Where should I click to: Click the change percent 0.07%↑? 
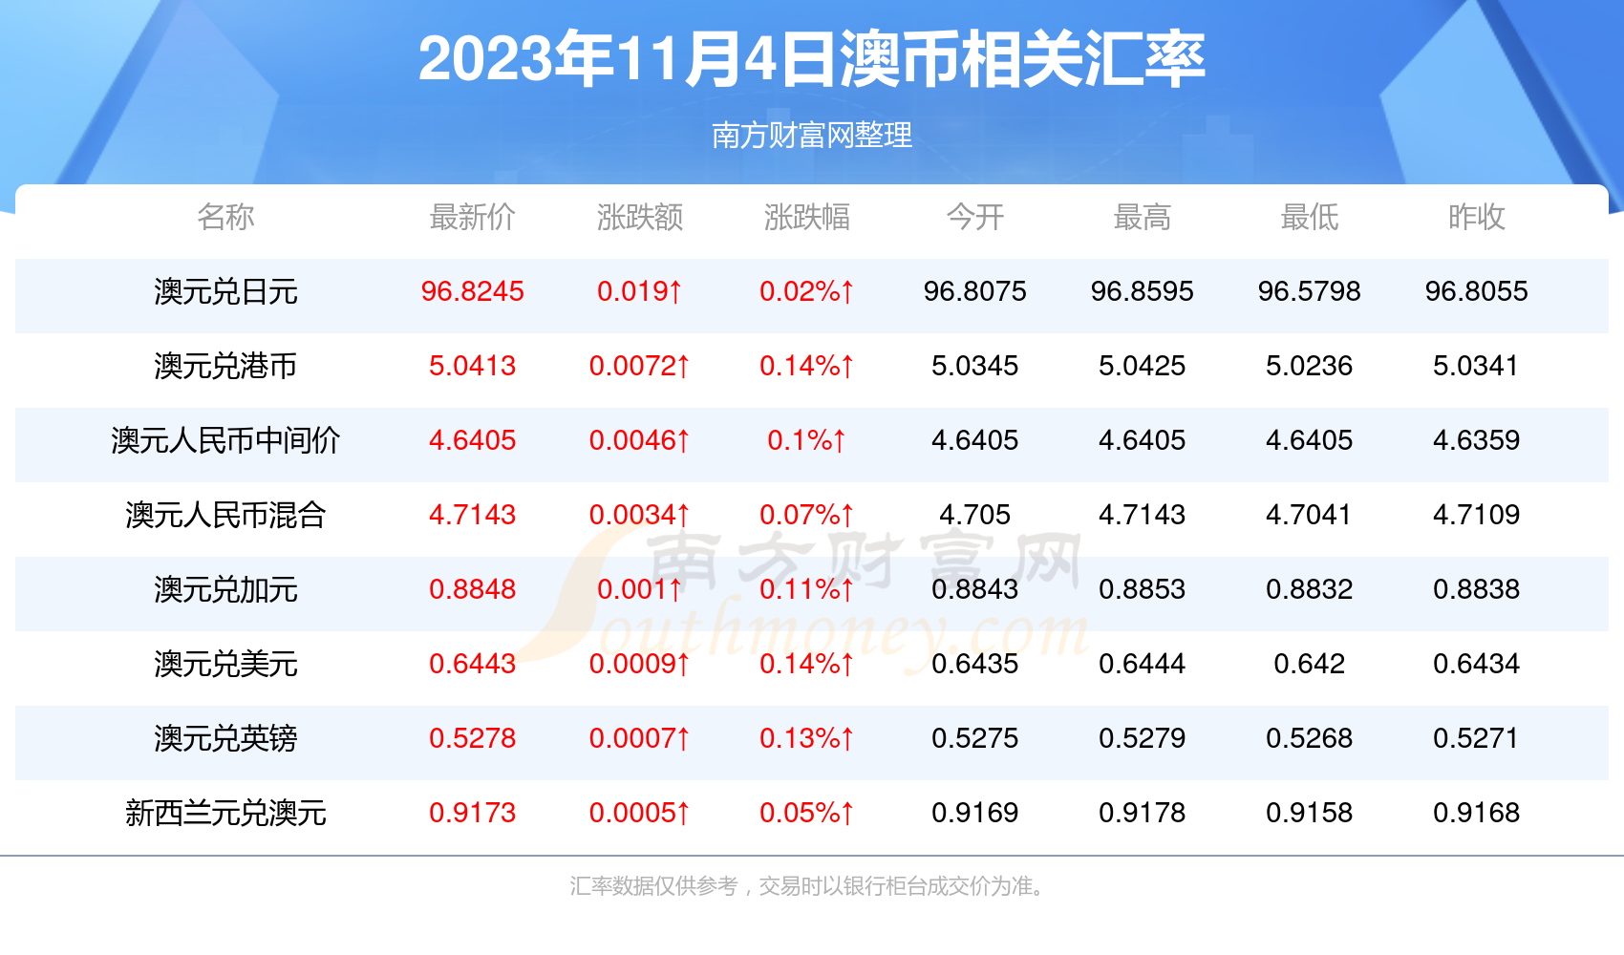806,515
